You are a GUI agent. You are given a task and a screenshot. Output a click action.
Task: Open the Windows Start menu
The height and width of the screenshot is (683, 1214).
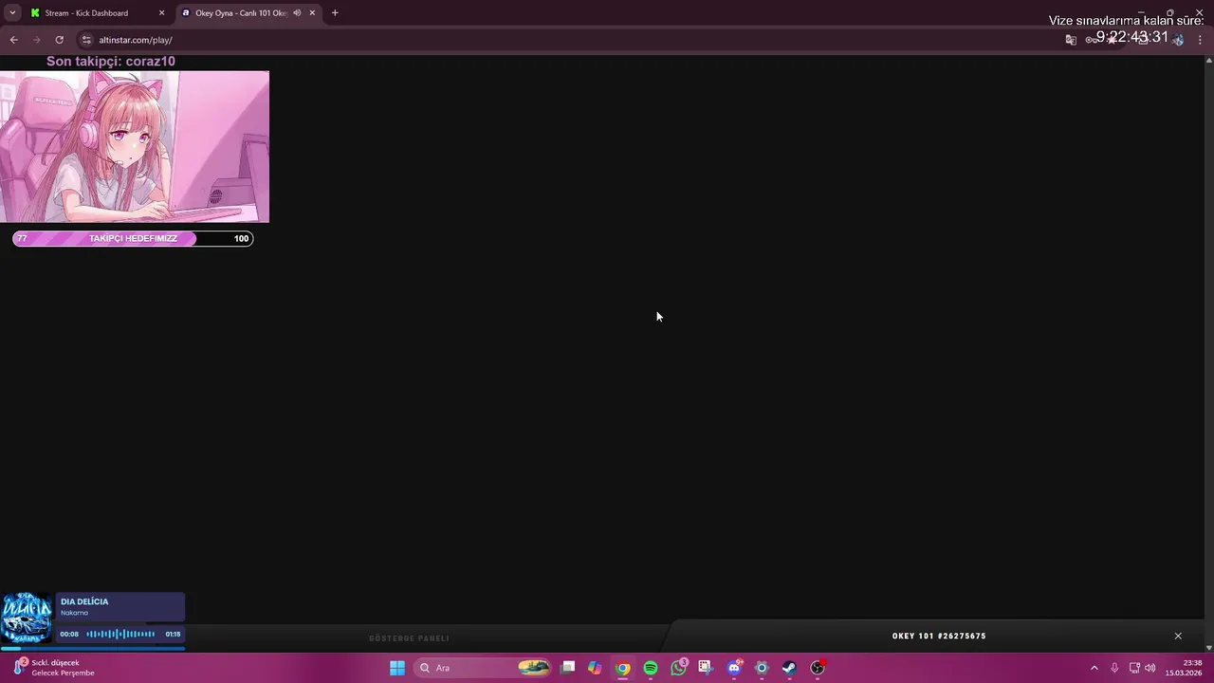pyautogui.click(x=397, y=668)
